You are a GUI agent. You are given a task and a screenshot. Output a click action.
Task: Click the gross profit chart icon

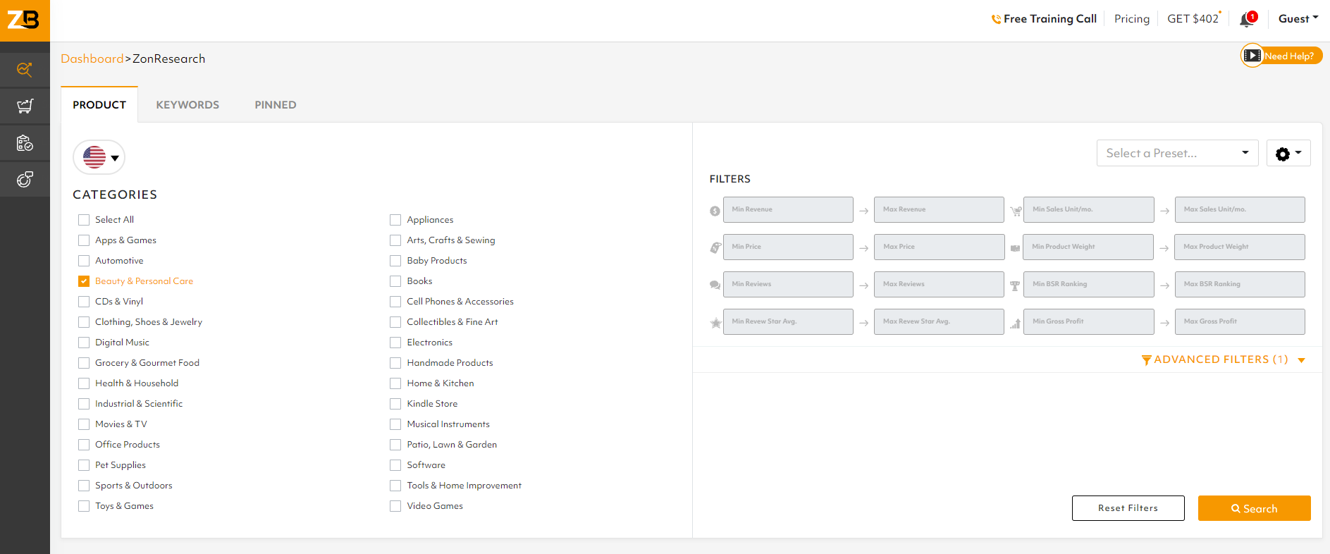coord(1015,324)
